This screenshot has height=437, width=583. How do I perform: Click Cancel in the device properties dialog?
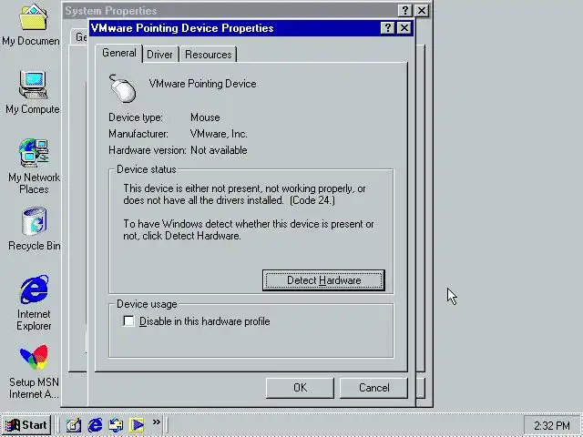pos(374,388)
